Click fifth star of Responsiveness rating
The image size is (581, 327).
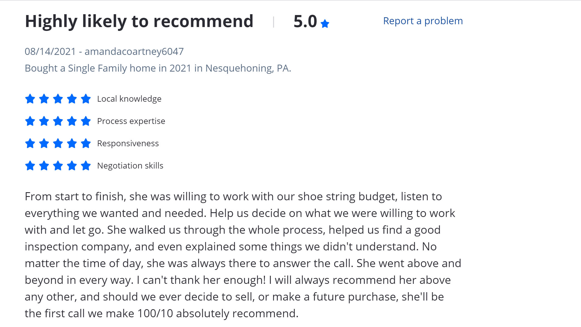tap(86, 143)
